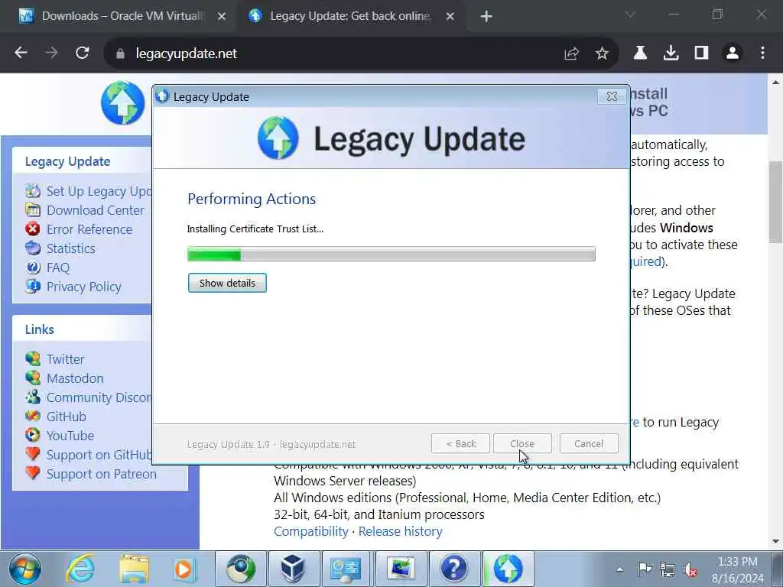Open YouTube link in Links panel
The height and width of the screenshot is (587, 783).
click(x=70, y=436)
